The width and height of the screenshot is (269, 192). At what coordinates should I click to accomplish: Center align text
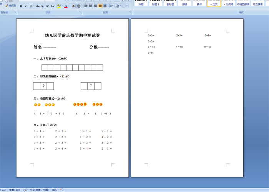click(x=90, y=6)
